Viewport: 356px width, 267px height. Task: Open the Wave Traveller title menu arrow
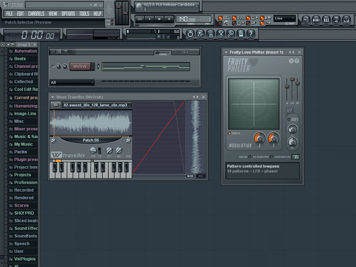point(53,97)
